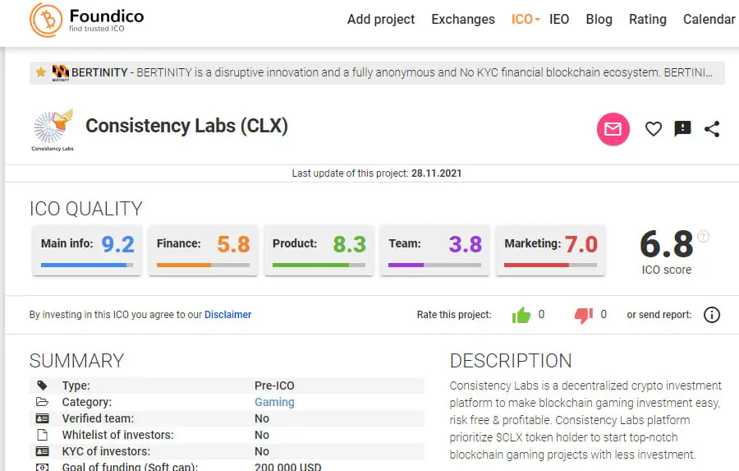Viewport: 739px width, 471px height.
Task: Click the thumbs up vote count
Action: (541, 314)
